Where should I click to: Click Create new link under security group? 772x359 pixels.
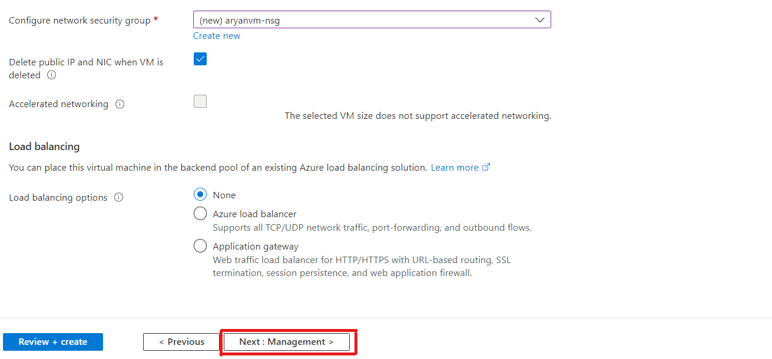(x=217, y=36)
